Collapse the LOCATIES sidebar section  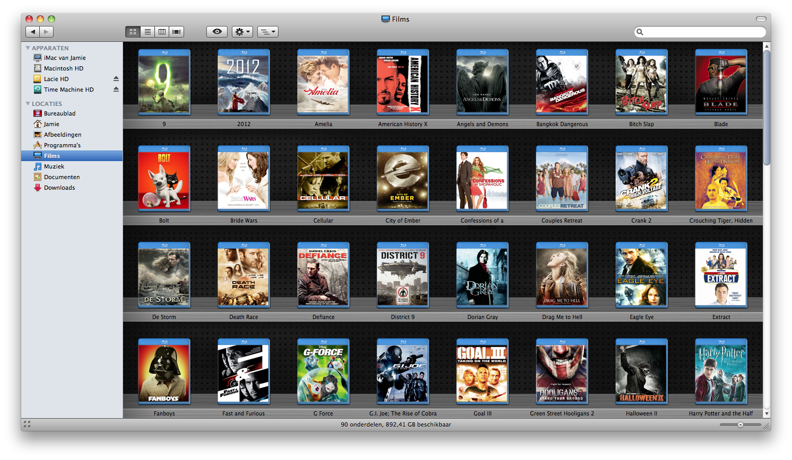pyautogui.click(x=28, y=103)
